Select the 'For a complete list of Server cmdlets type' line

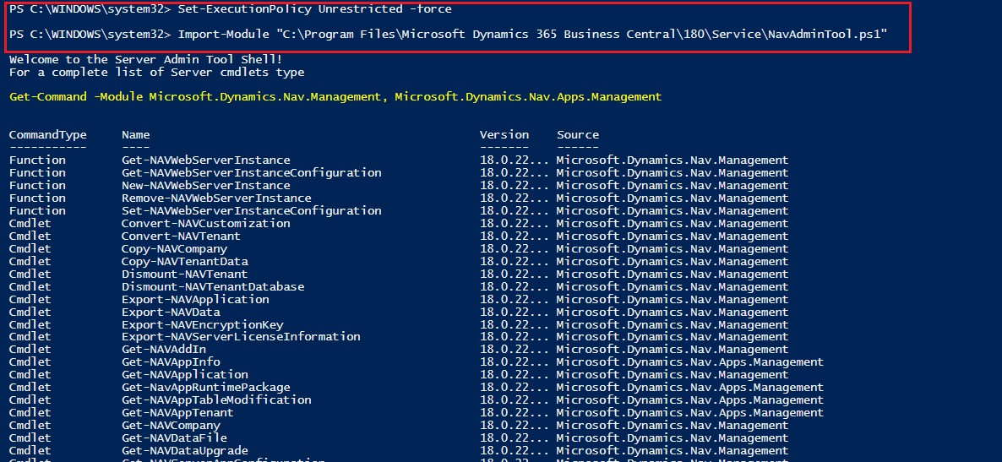156,72
